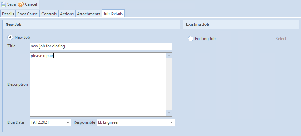Click the Existing Job panel header
Viewport: 301px width, 136px height.
[x=241, y=24]
